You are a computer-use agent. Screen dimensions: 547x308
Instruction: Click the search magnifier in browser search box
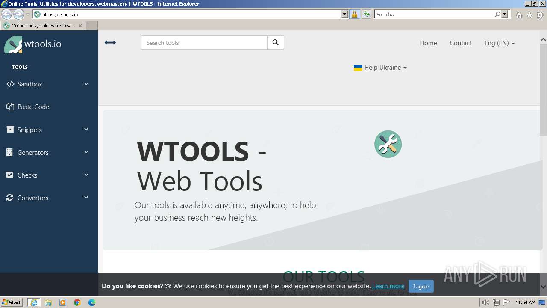tap(497, 14)
